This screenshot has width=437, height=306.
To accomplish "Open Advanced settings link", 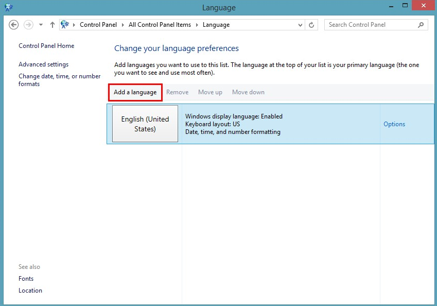I will click(43, 64).
